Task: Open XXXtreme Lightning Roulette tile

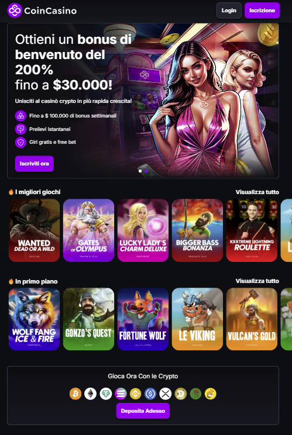Action: pos(252,230)
